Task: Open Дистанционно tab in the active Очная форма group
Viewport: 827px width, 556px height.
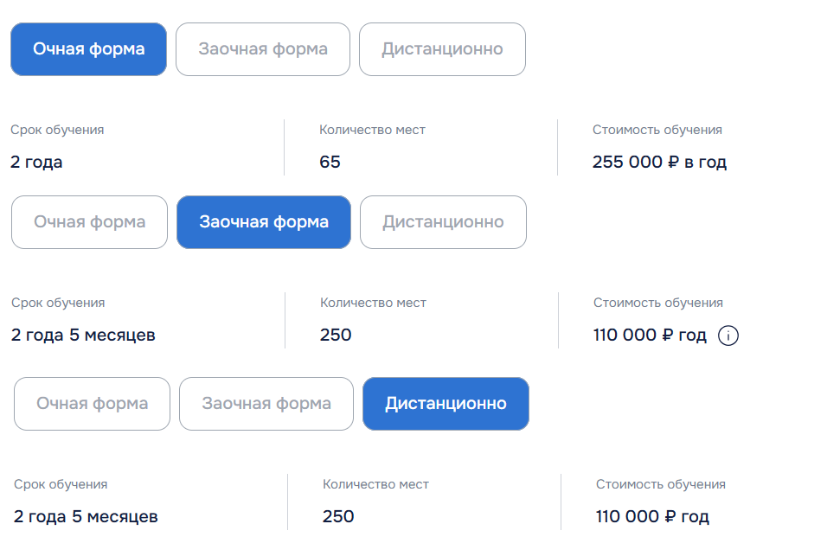Action: pyautogui.click(x=442, y=49)
